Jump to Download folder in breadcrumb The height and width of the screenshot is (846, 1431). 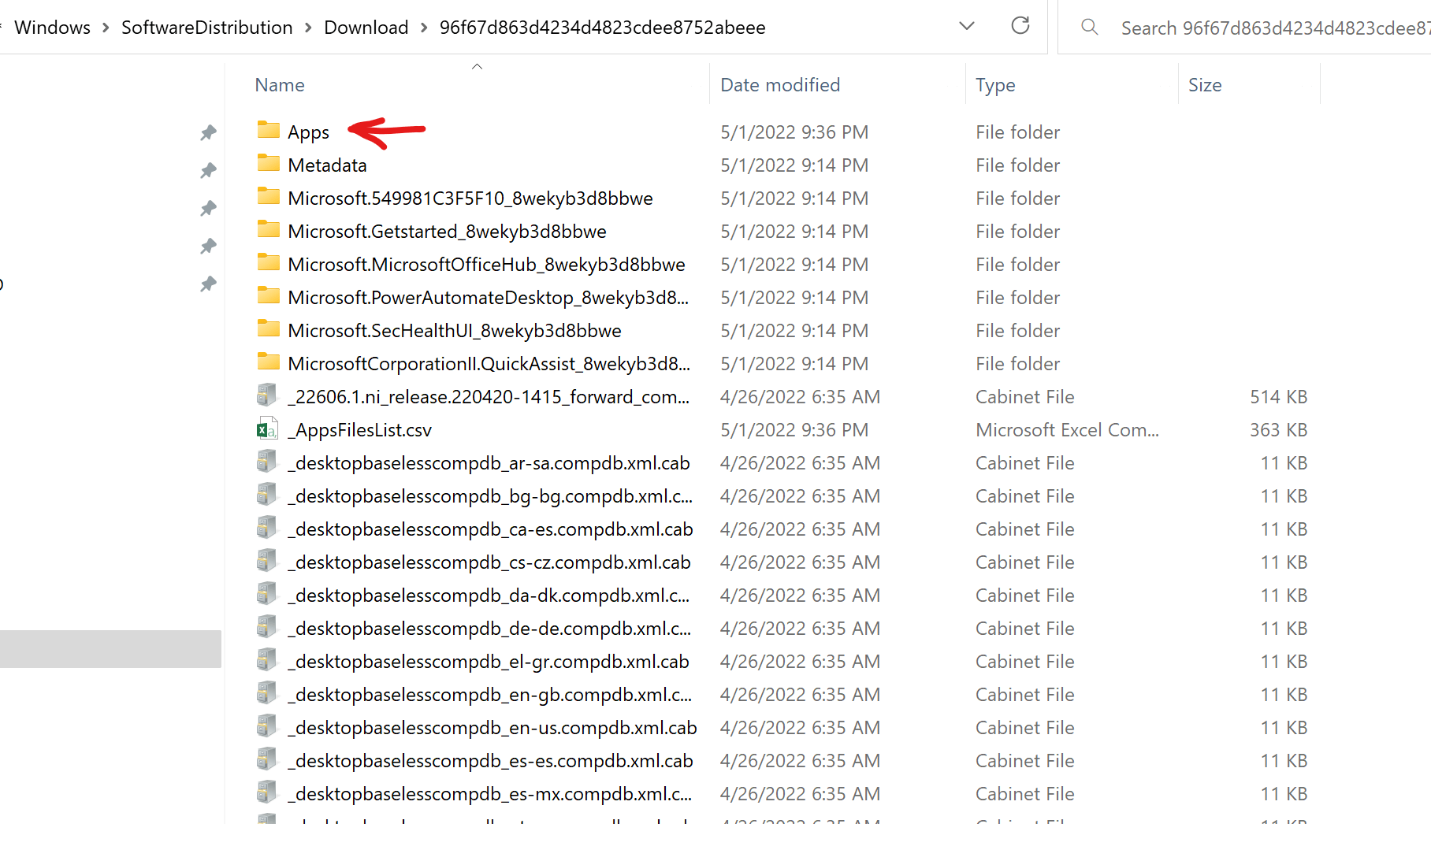tap(366, 28)
